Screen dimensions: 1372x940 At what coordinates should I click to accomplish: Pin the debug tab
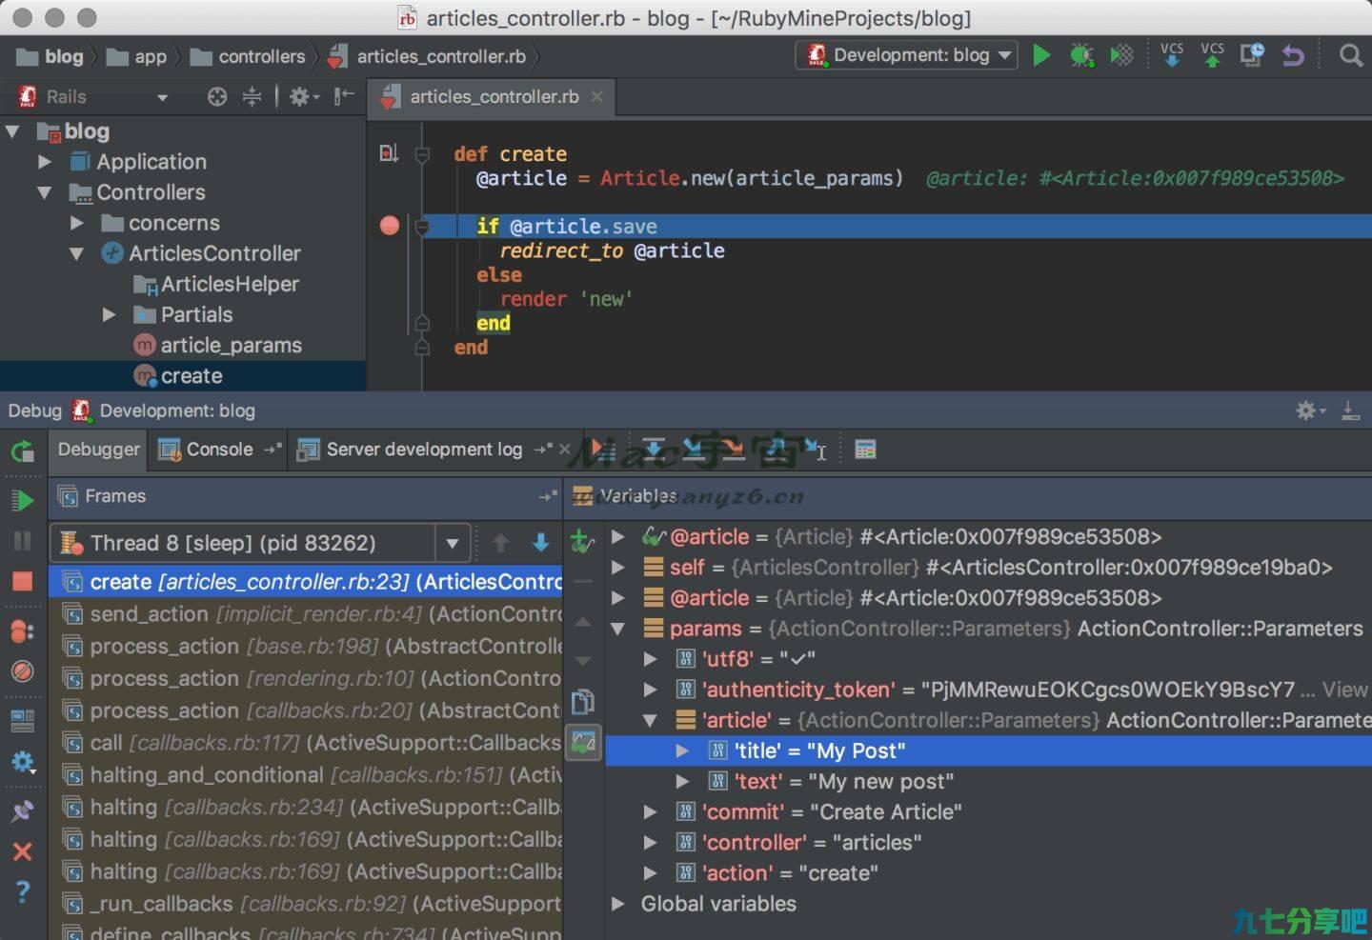pos(23,810)
